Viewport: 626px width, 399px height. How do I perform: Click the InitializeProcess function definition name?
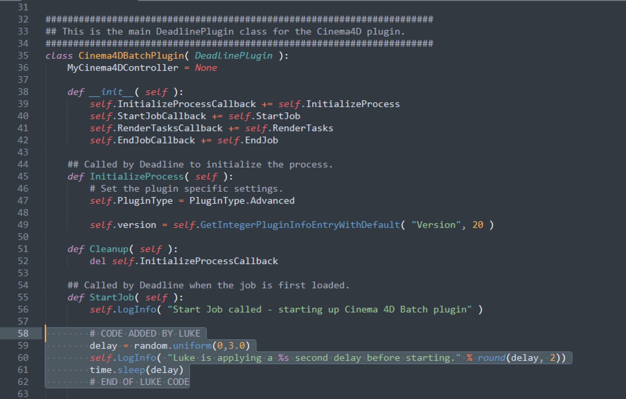coord(136,177)
